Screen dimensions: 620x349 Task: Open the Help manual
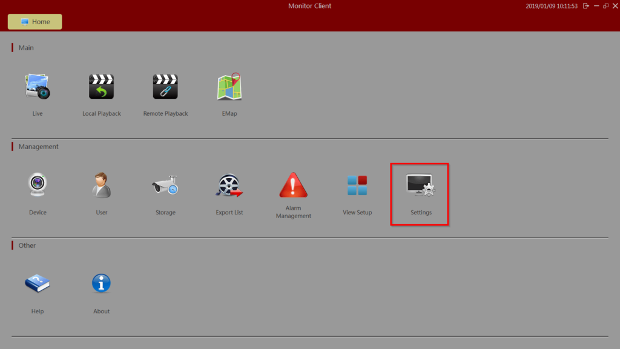pyautogui.click(x=38, y=283)
